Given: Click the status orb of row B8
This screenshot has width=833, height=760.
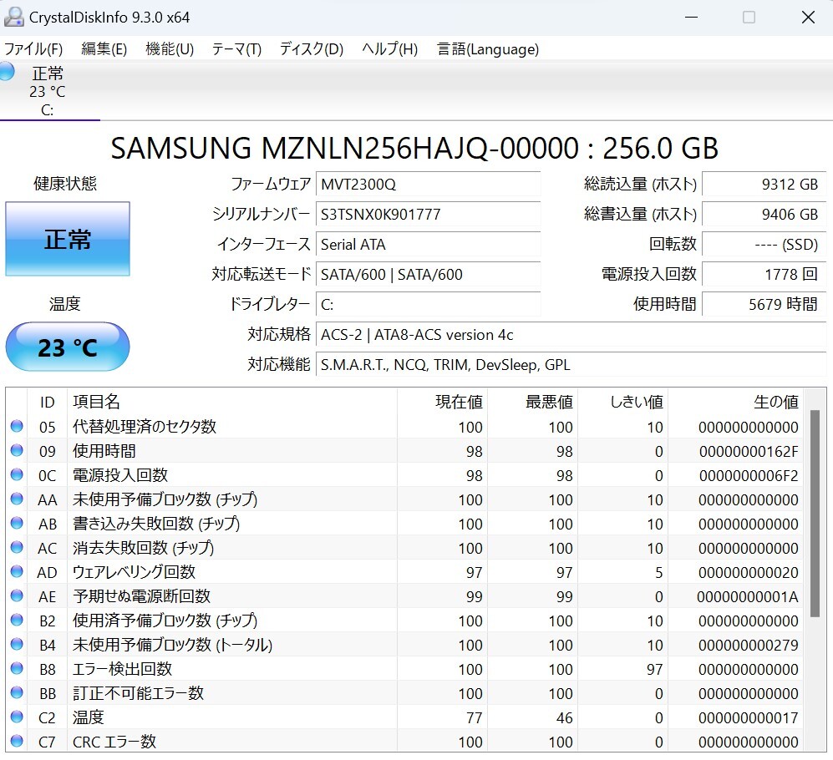Looking at the screenshot, I should point(17,668).
